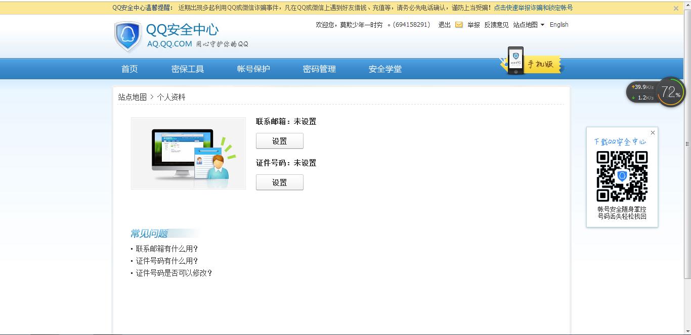Click the 常见问题 section heading
Viewport: 691px width, 335px height.
(149, 233)
